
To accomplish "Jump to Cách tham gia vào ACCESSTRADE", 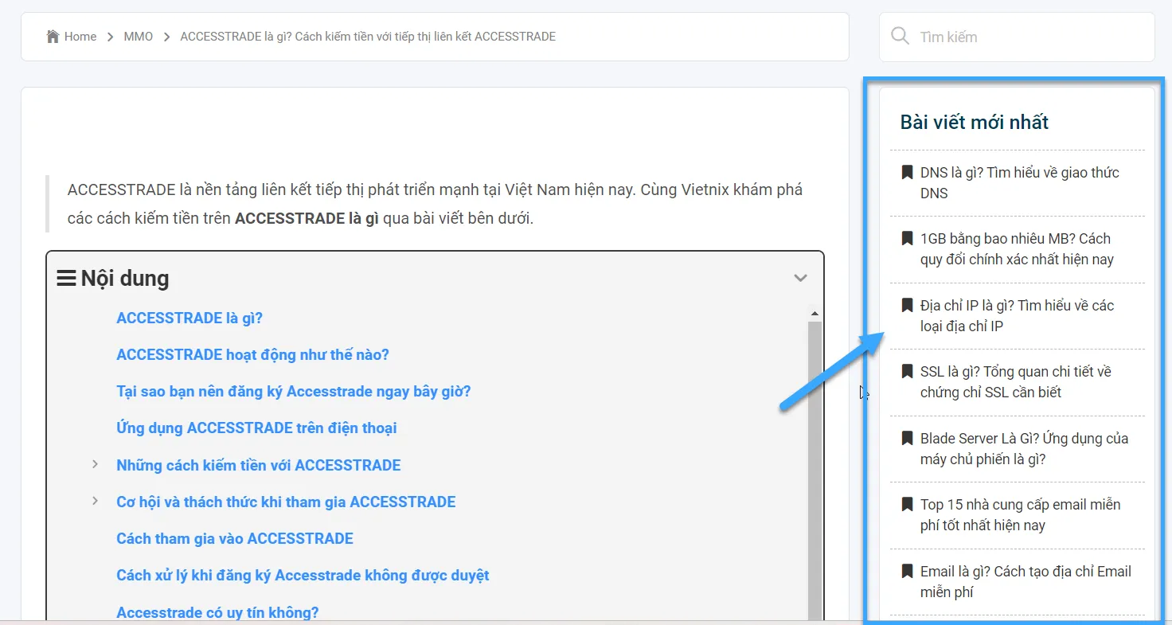I will (235, 539).
